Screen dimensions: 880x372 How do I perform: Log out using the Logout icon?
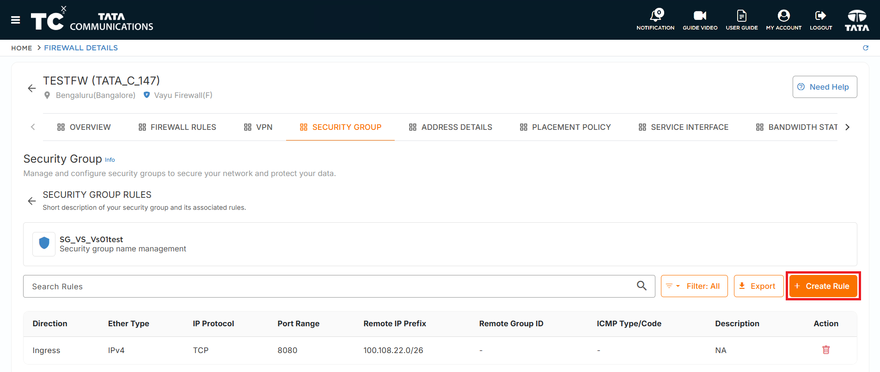[821, 20]
